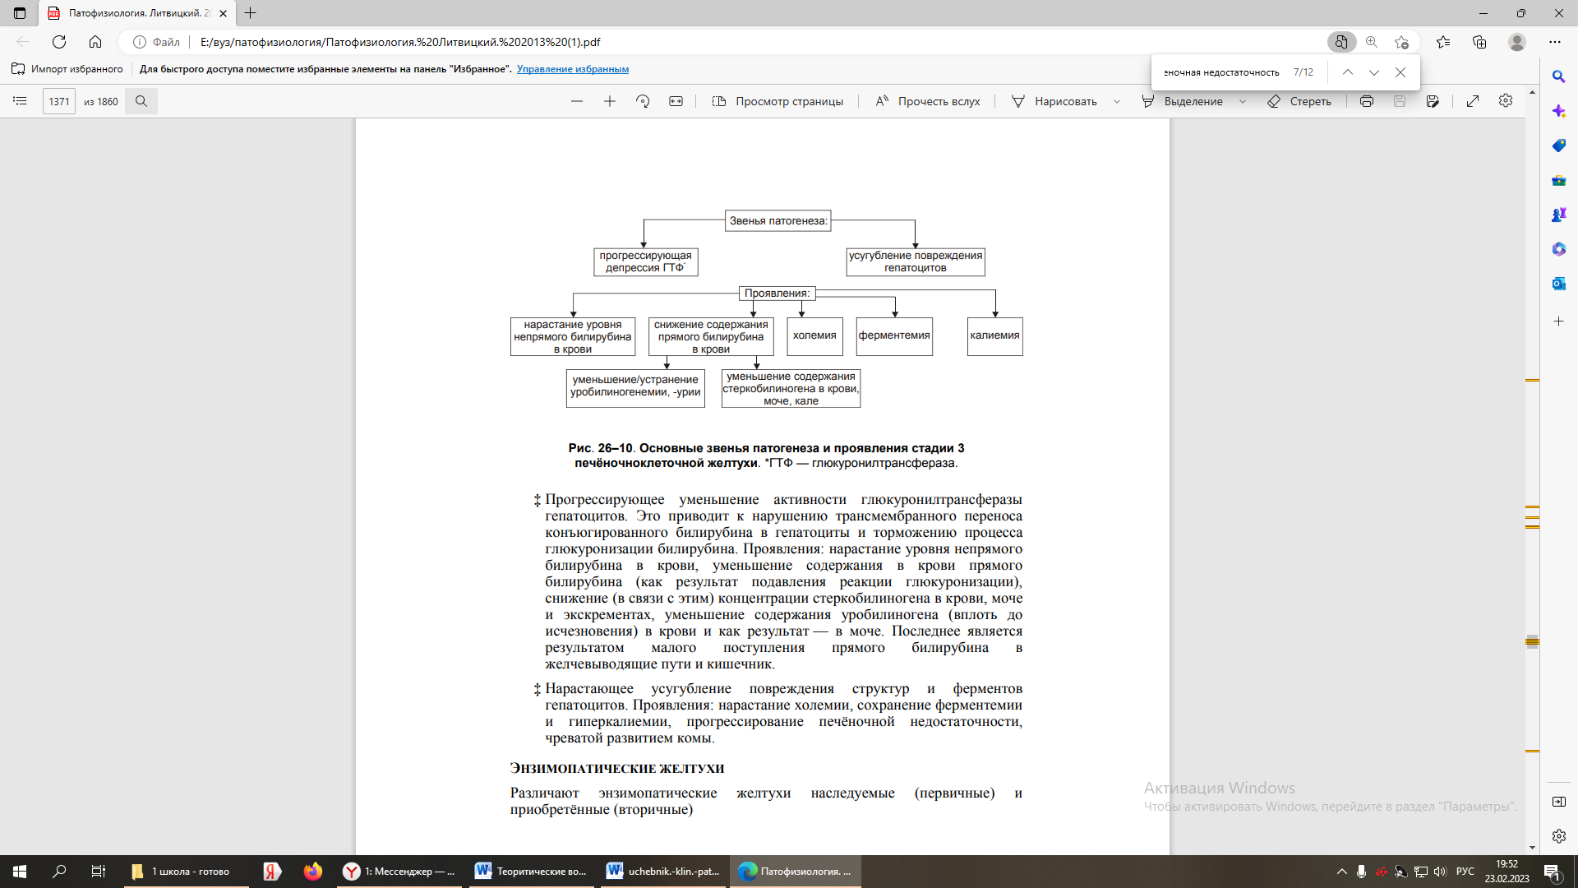Zoom in with the plus button
The height and width of the screenshot is (888, 1578).
point(610,101)
